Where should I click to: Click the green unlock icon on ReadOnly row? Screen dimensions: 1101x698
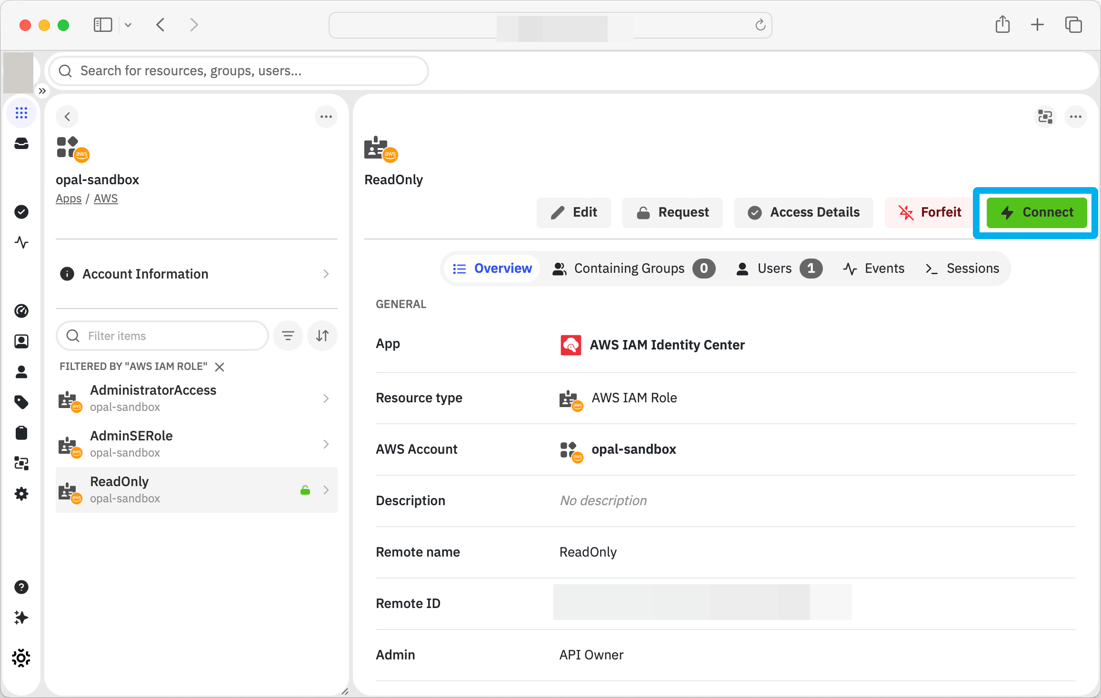point(305,490)
